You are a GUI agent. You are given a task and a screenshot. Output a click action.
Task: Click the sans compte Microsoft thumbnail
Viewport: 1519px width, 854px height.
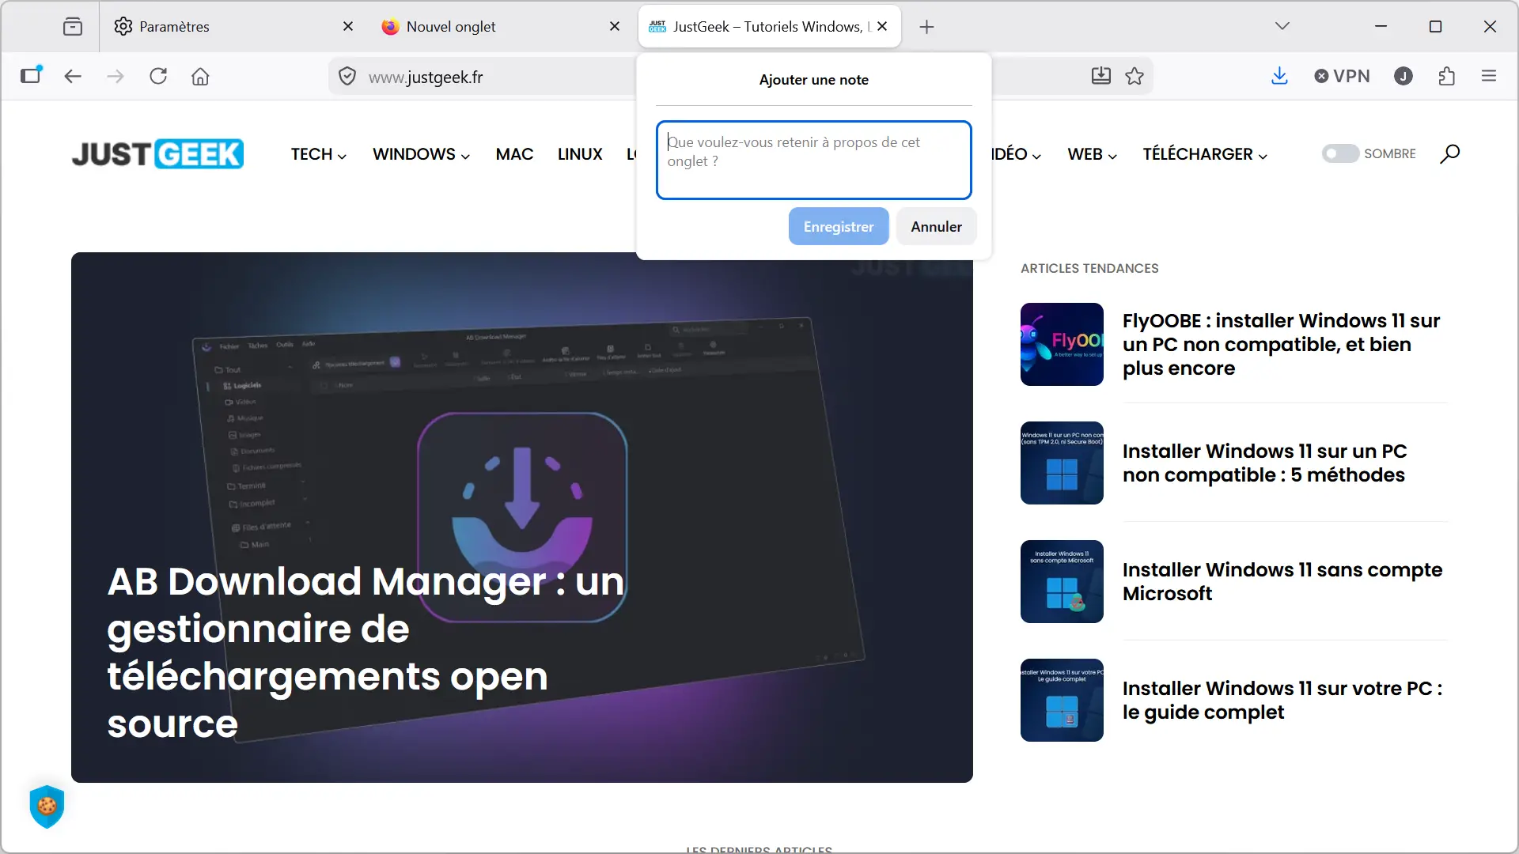click(1062, 582)
